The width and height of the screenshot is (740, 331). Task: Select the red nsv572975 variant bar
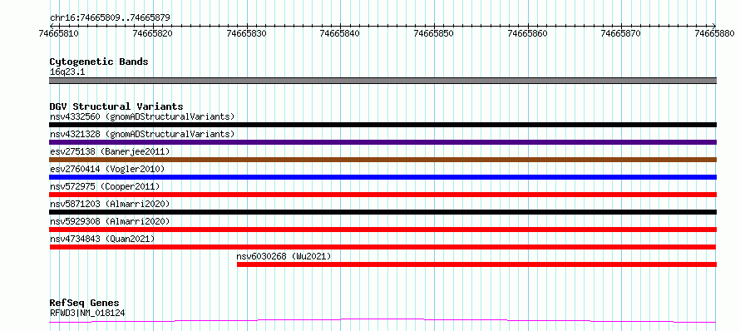(382, 195)
